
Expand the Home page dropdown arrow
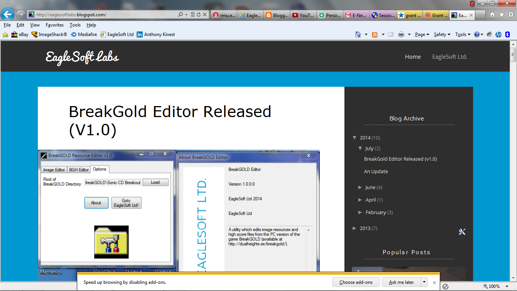click(366, 34)
